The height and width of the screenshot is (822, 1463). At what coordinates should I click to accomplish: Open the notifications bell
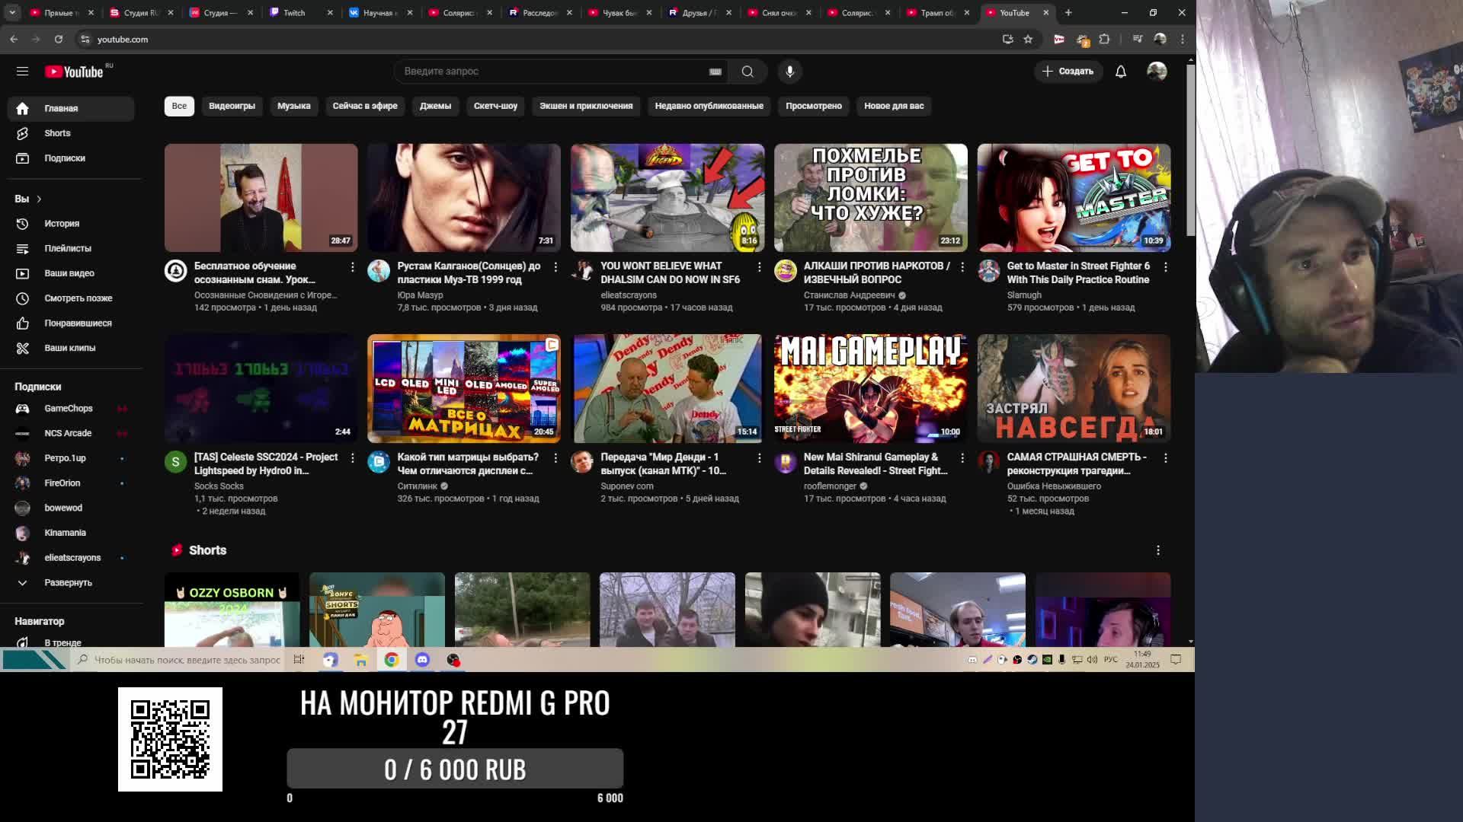pyautogui.click(x=1120, y=71)
